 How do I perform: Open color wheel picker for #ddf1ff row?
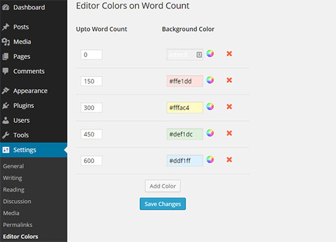click(x=210, y=159)
